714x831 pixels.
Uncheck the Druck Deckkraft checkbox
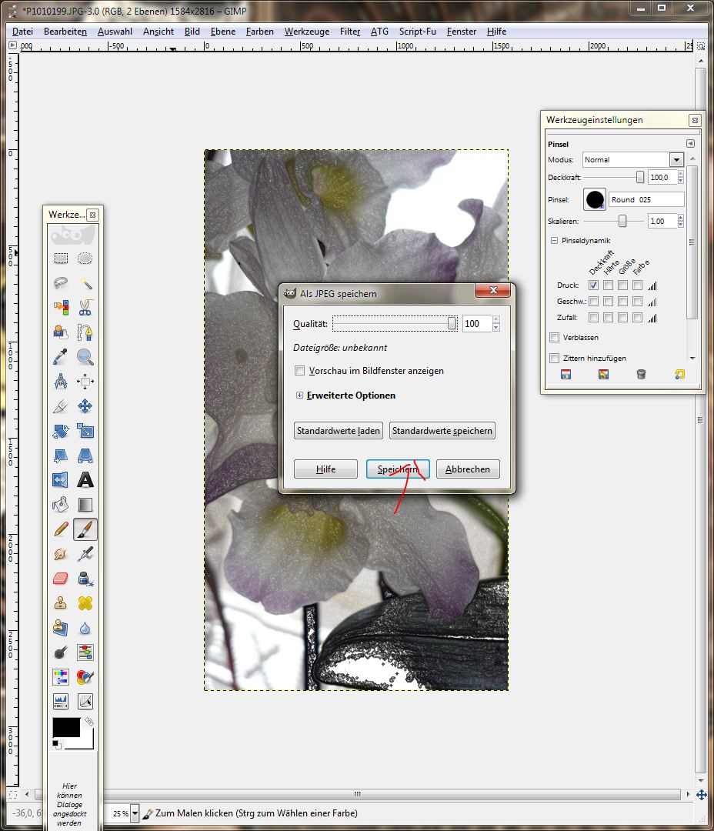coord(593,285)
